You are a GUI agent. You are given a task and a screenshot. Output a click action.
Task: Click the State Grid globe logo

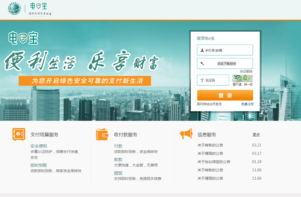coord(14,9)
